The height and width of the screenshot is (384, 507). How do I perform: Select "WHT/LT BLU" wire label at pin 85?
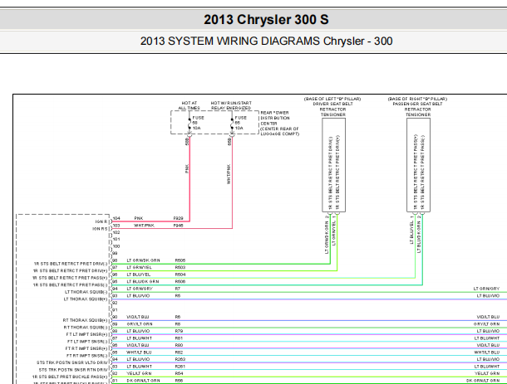139,352
